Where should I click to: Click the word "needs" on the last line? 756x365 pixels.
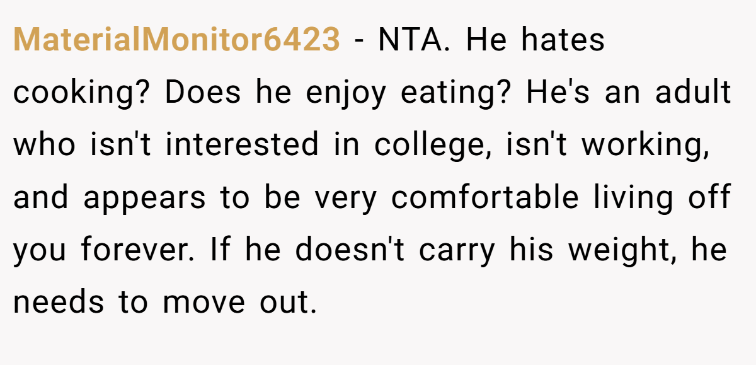click(x=59, y=303)
